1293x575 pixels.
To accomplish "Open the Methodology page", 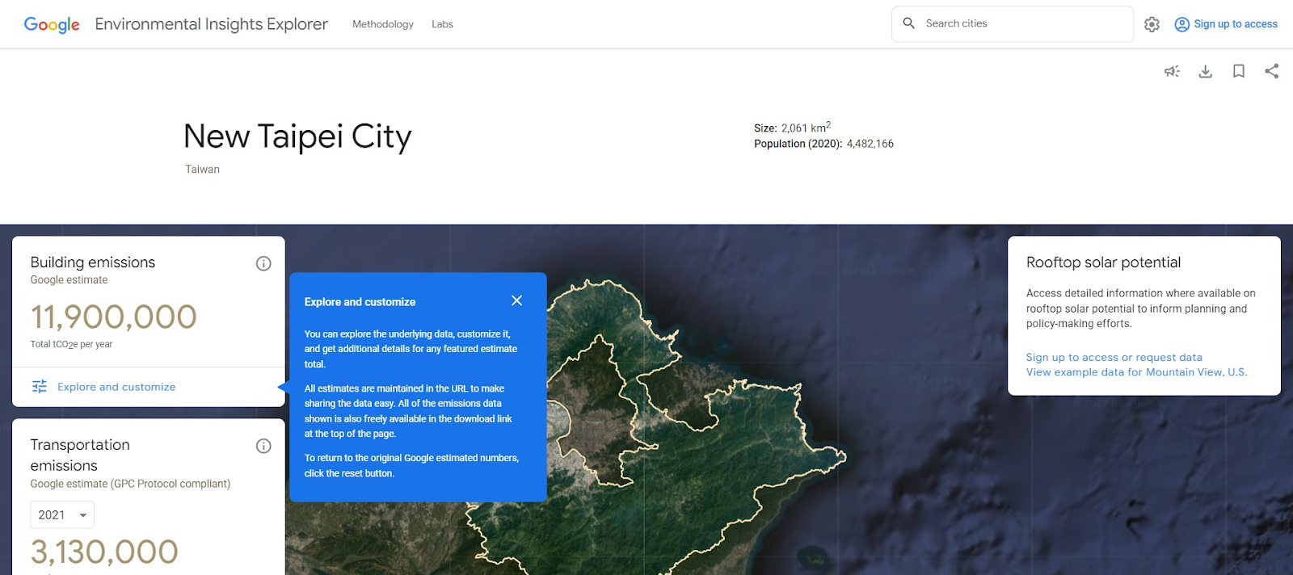I will (x=382, y=24).
